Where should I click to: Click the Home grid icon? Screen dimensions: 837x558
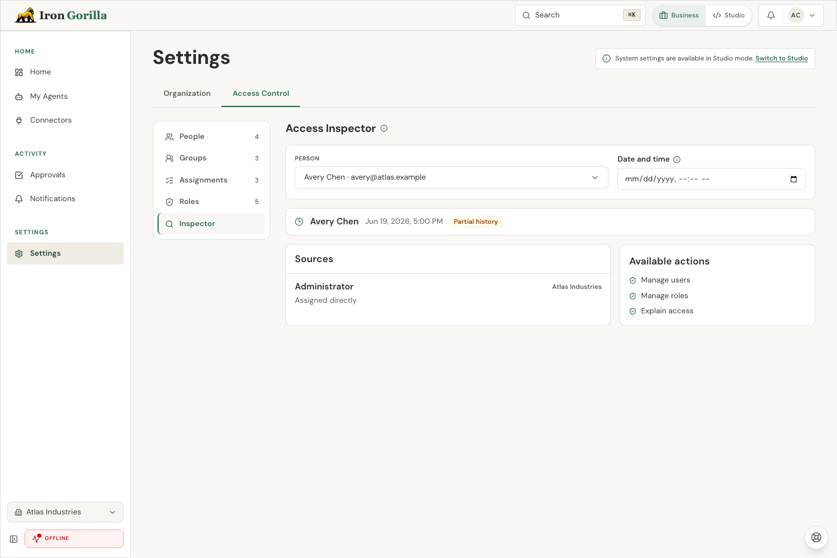19,72
